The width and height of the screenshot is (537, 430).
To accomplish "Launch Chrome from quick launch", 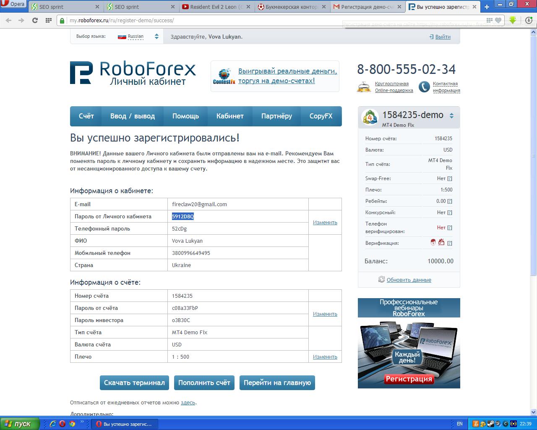I will pyautogui.click(x=72, y=424).
